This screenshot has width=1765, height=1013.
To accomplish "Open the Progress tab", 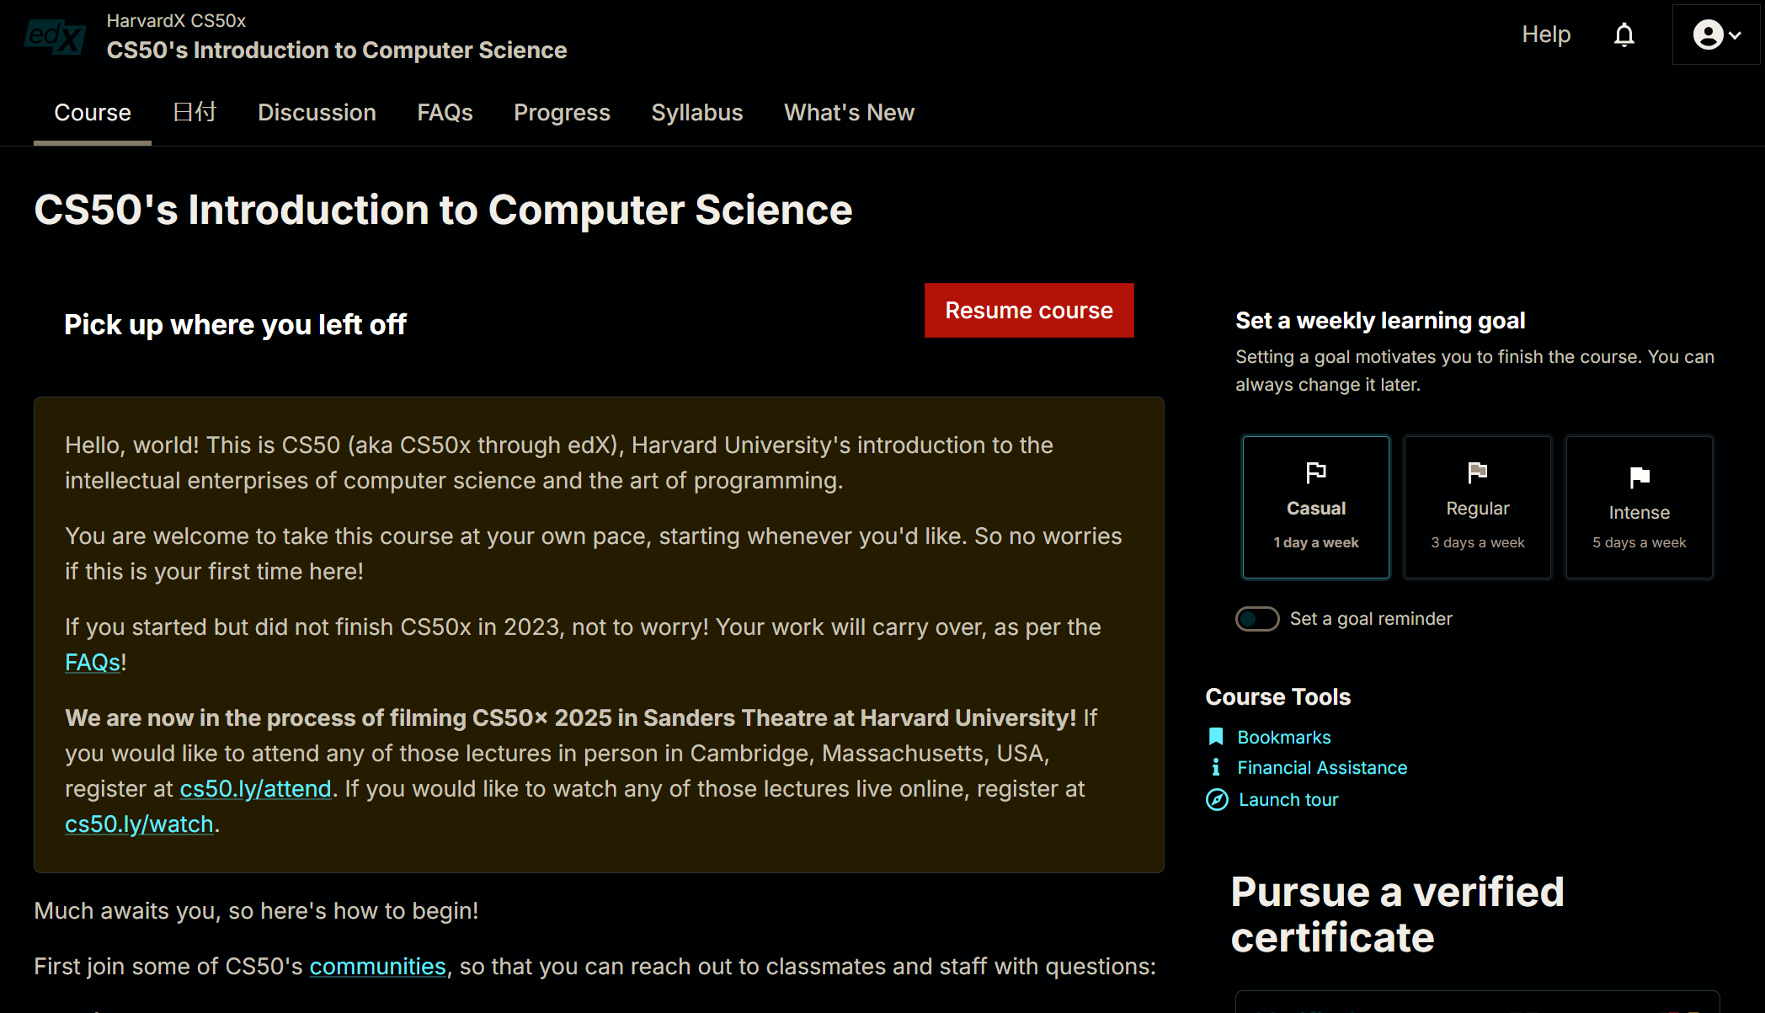I will 562,113.
